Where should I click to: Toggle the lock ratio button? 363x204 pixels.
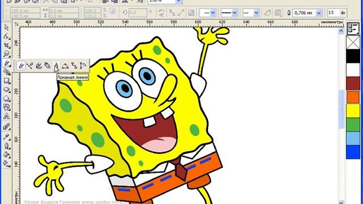(x=112, y=11)
